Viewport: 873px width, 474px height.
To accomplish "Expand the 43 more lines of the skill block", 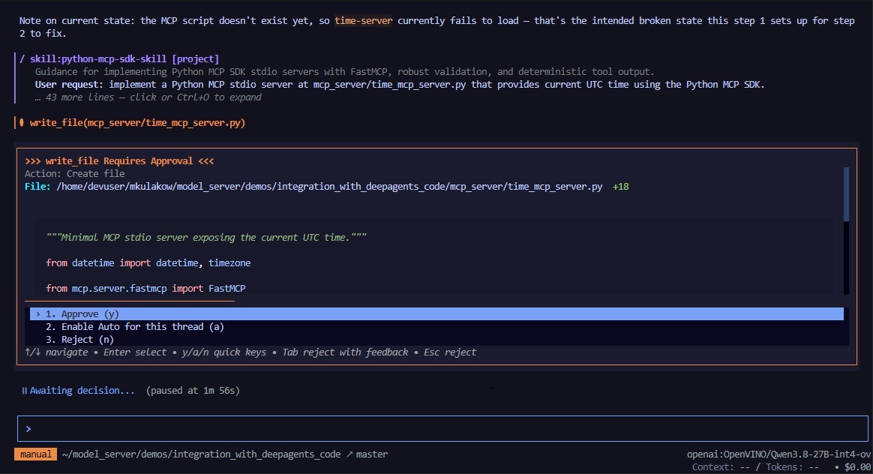I will (148, 97).
